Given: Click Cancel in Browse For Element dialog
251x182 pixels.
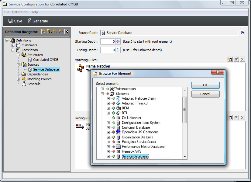Looking at the screenshot, I should click(x=205, y=94).
